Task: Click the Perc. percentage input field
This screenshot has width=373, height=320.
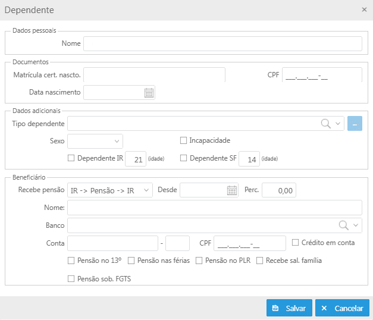Action: [x=279, y=190]
